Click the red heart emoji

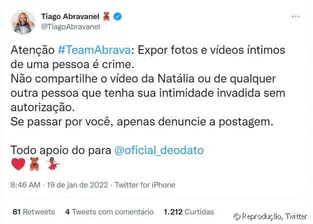(x=18, y=164)
